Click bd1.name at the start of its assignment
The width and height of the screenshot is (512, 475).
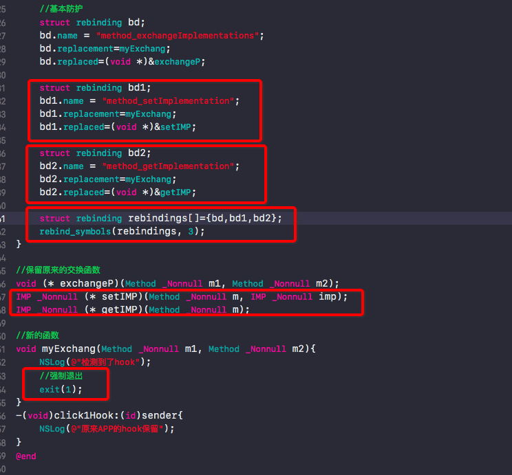pos(61,101)
